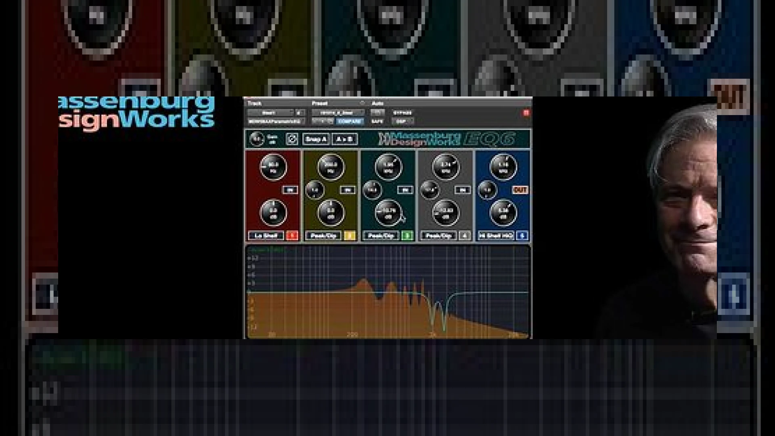
Task: Click teal band frequency knob
Action: tap(388, 167)
